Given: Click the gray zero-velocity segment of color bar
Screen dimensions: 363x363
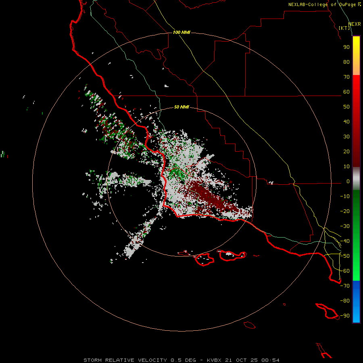Looking at the screenshot, I should point(356,179).
